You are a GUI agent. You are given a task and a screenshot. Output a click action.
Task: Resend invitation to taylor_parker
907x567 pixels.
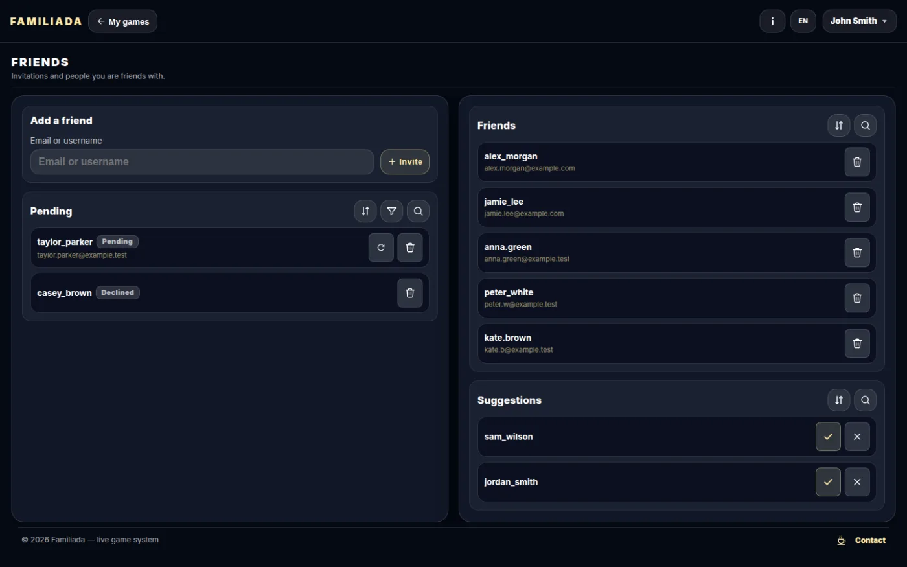click(x=381, y=248)
